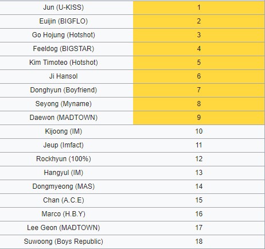The width and height of the screenshot is (265, 249).
Task: Select the Ji Hansol cell
Action: coord(64,76)
